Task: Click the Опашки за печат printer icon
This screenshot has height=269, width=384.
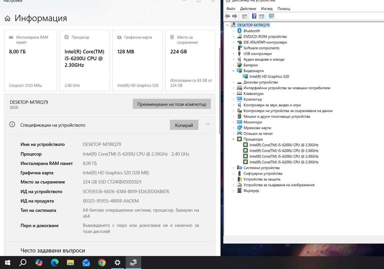Action: (x=240, y=133)
